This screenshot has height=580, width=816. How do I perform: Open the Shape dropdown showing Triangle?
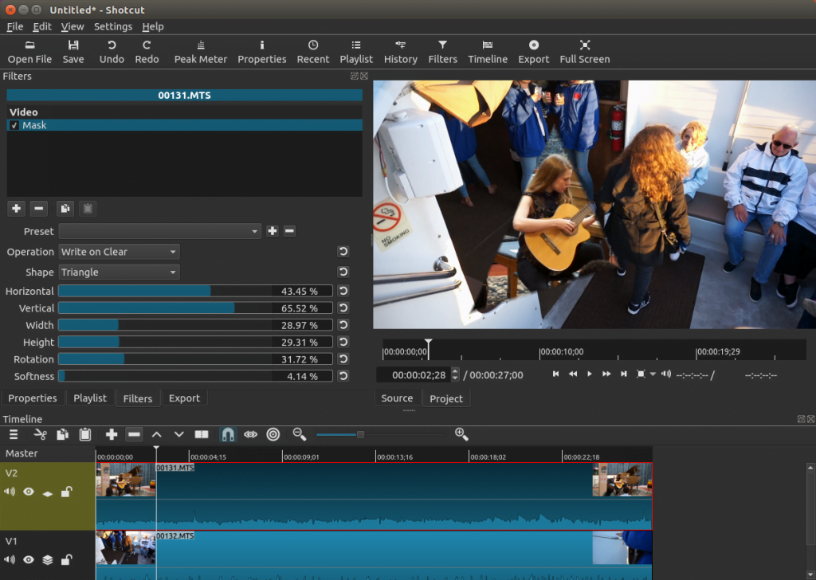(x=118, y=272)
